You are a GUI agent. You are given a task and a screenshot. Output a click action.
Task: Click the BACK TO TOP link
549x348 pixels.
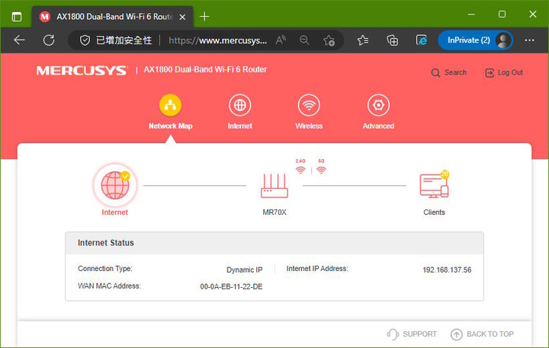point(490,334)
